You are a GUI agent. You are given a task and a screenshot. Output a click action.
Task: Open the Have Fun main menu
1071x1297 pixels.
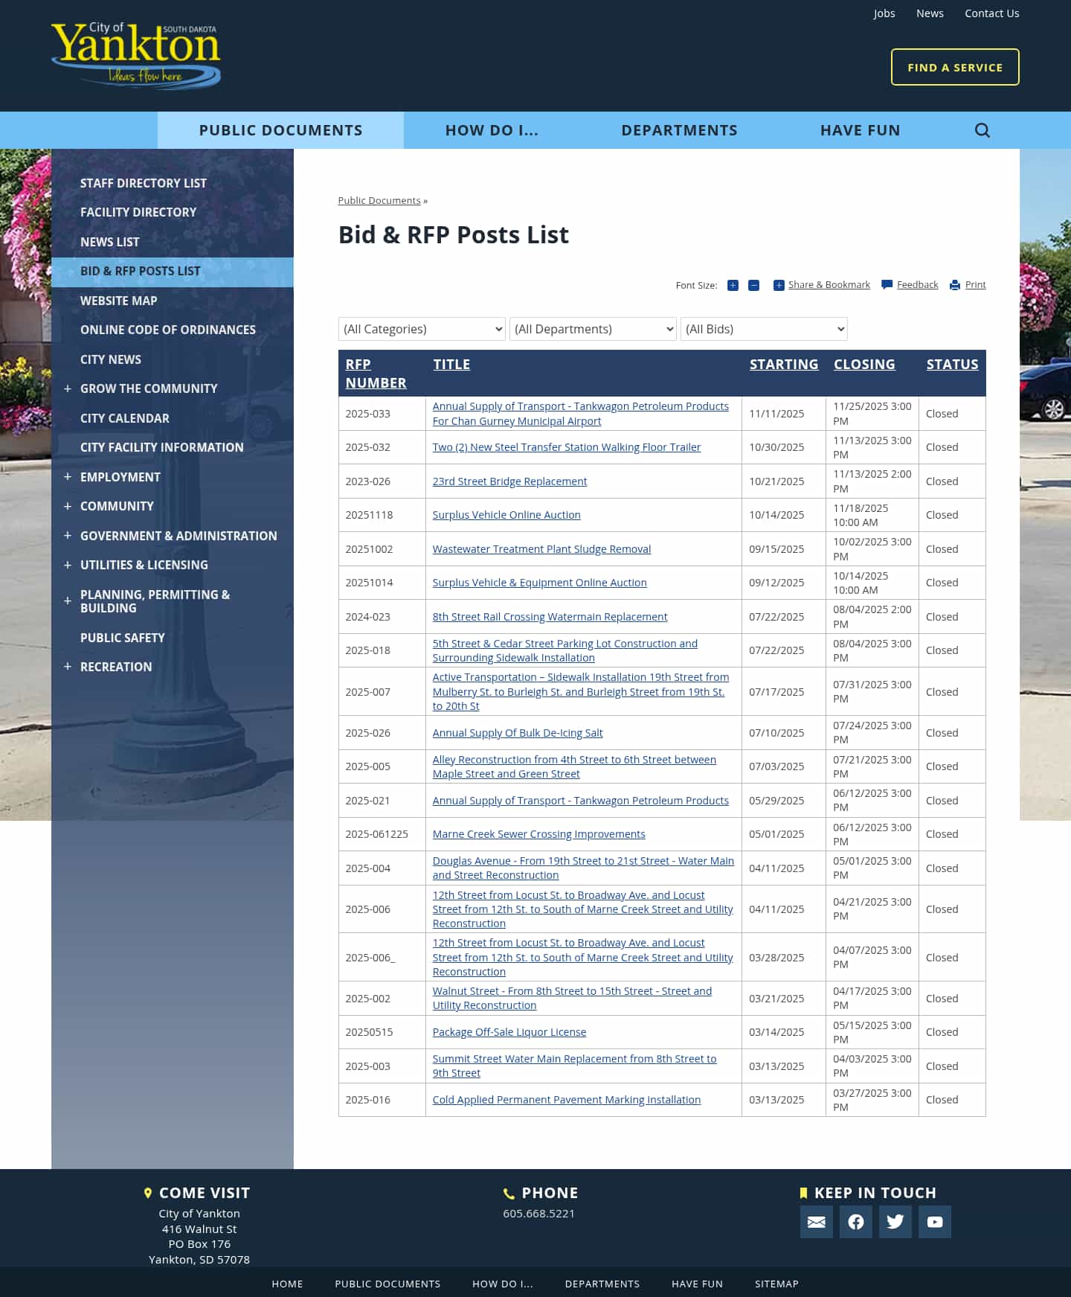pyautogui.click(x=860, y=130)
